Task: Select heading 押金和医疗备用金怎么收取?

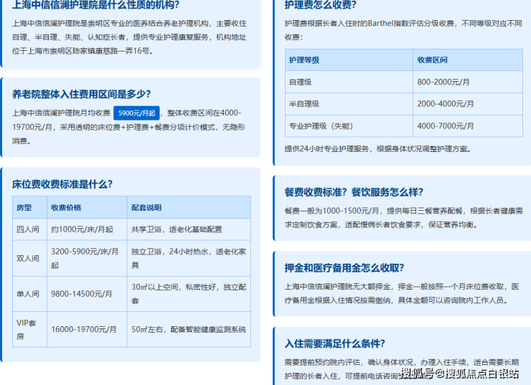Action: (x=344, y=268)
